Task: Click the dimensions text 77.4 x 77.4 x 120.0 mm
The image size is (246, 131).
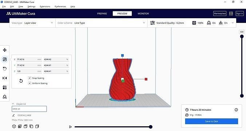Action: tap(22, 120)
